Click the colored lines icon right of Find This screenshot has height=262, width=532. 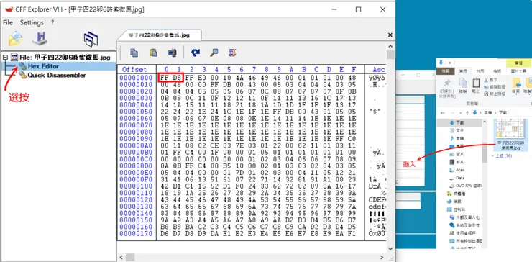point(233,53)
